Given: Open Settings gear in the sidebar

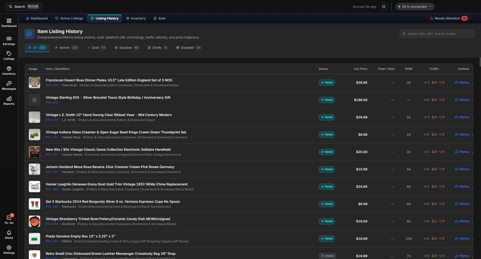Looking at the screenshot, I should click(9, 250).
